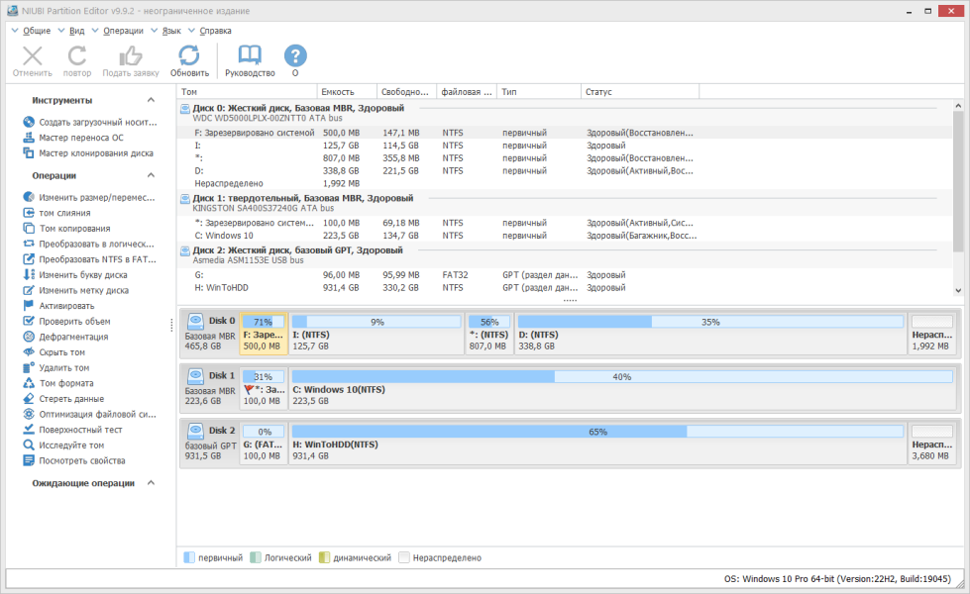Viewport: 970px width, 594px height.
Task: Select Диск 0 header row in list
Action: pos(565,113)
